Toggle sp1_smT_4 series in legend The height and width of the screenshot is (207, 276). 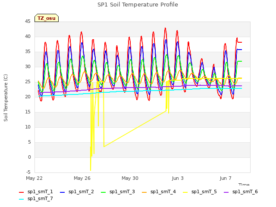[x=159, y=191]
